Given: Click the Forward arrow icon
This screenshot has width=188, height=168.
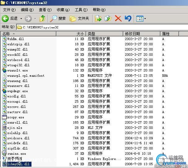Looking at the screenshot, I should 28,18.
